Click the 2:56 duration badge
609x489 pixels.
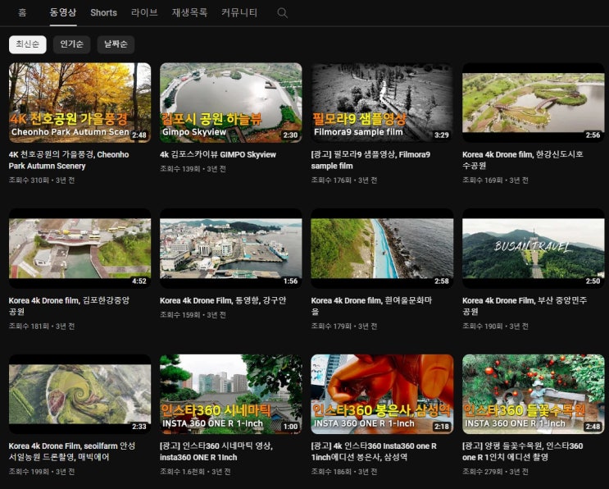(x=593, y=135)
